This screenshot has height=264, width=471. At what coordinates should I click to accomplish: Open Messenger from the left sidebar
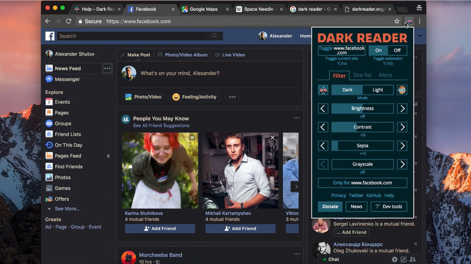66,79
